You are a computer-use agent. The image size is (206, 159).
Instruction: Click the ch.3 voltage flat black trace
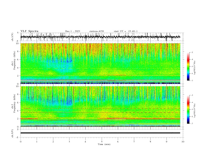(x=100, y=133)
